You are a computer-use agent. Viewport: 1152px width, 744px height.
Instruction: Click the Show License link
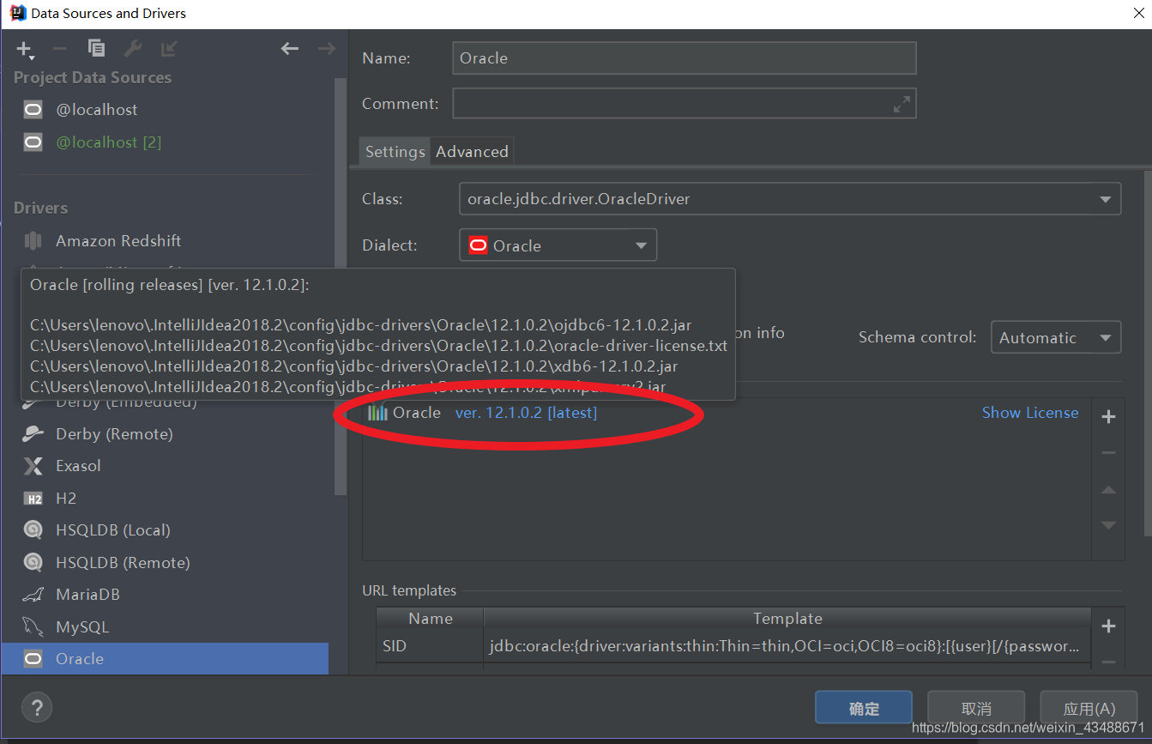tap(1030, 413)
